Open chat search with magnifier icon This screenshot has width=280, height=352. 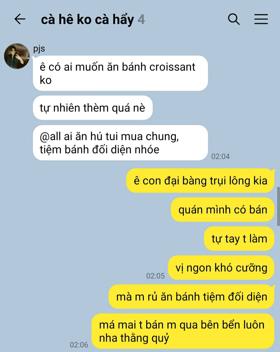tap(234, 19)
